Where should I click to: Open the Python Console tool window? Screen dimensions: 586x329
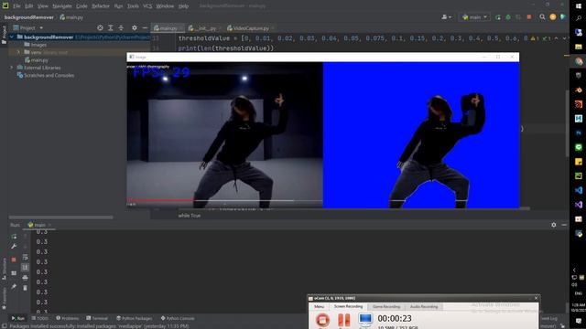[178, 318]
